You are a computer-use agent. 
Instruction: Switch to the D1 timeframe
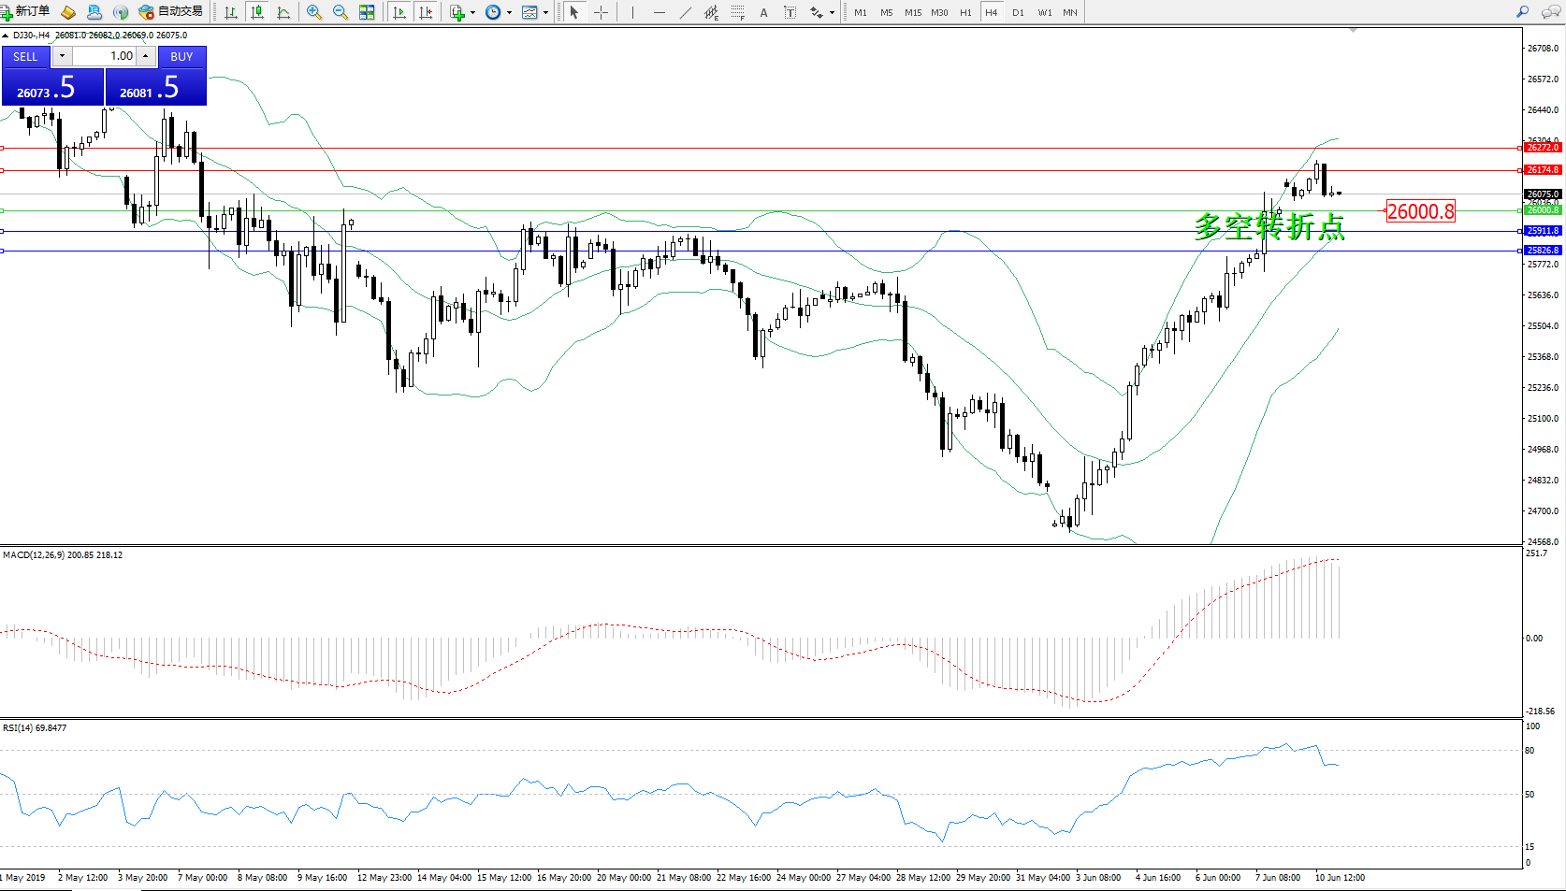click(1018, 12)
